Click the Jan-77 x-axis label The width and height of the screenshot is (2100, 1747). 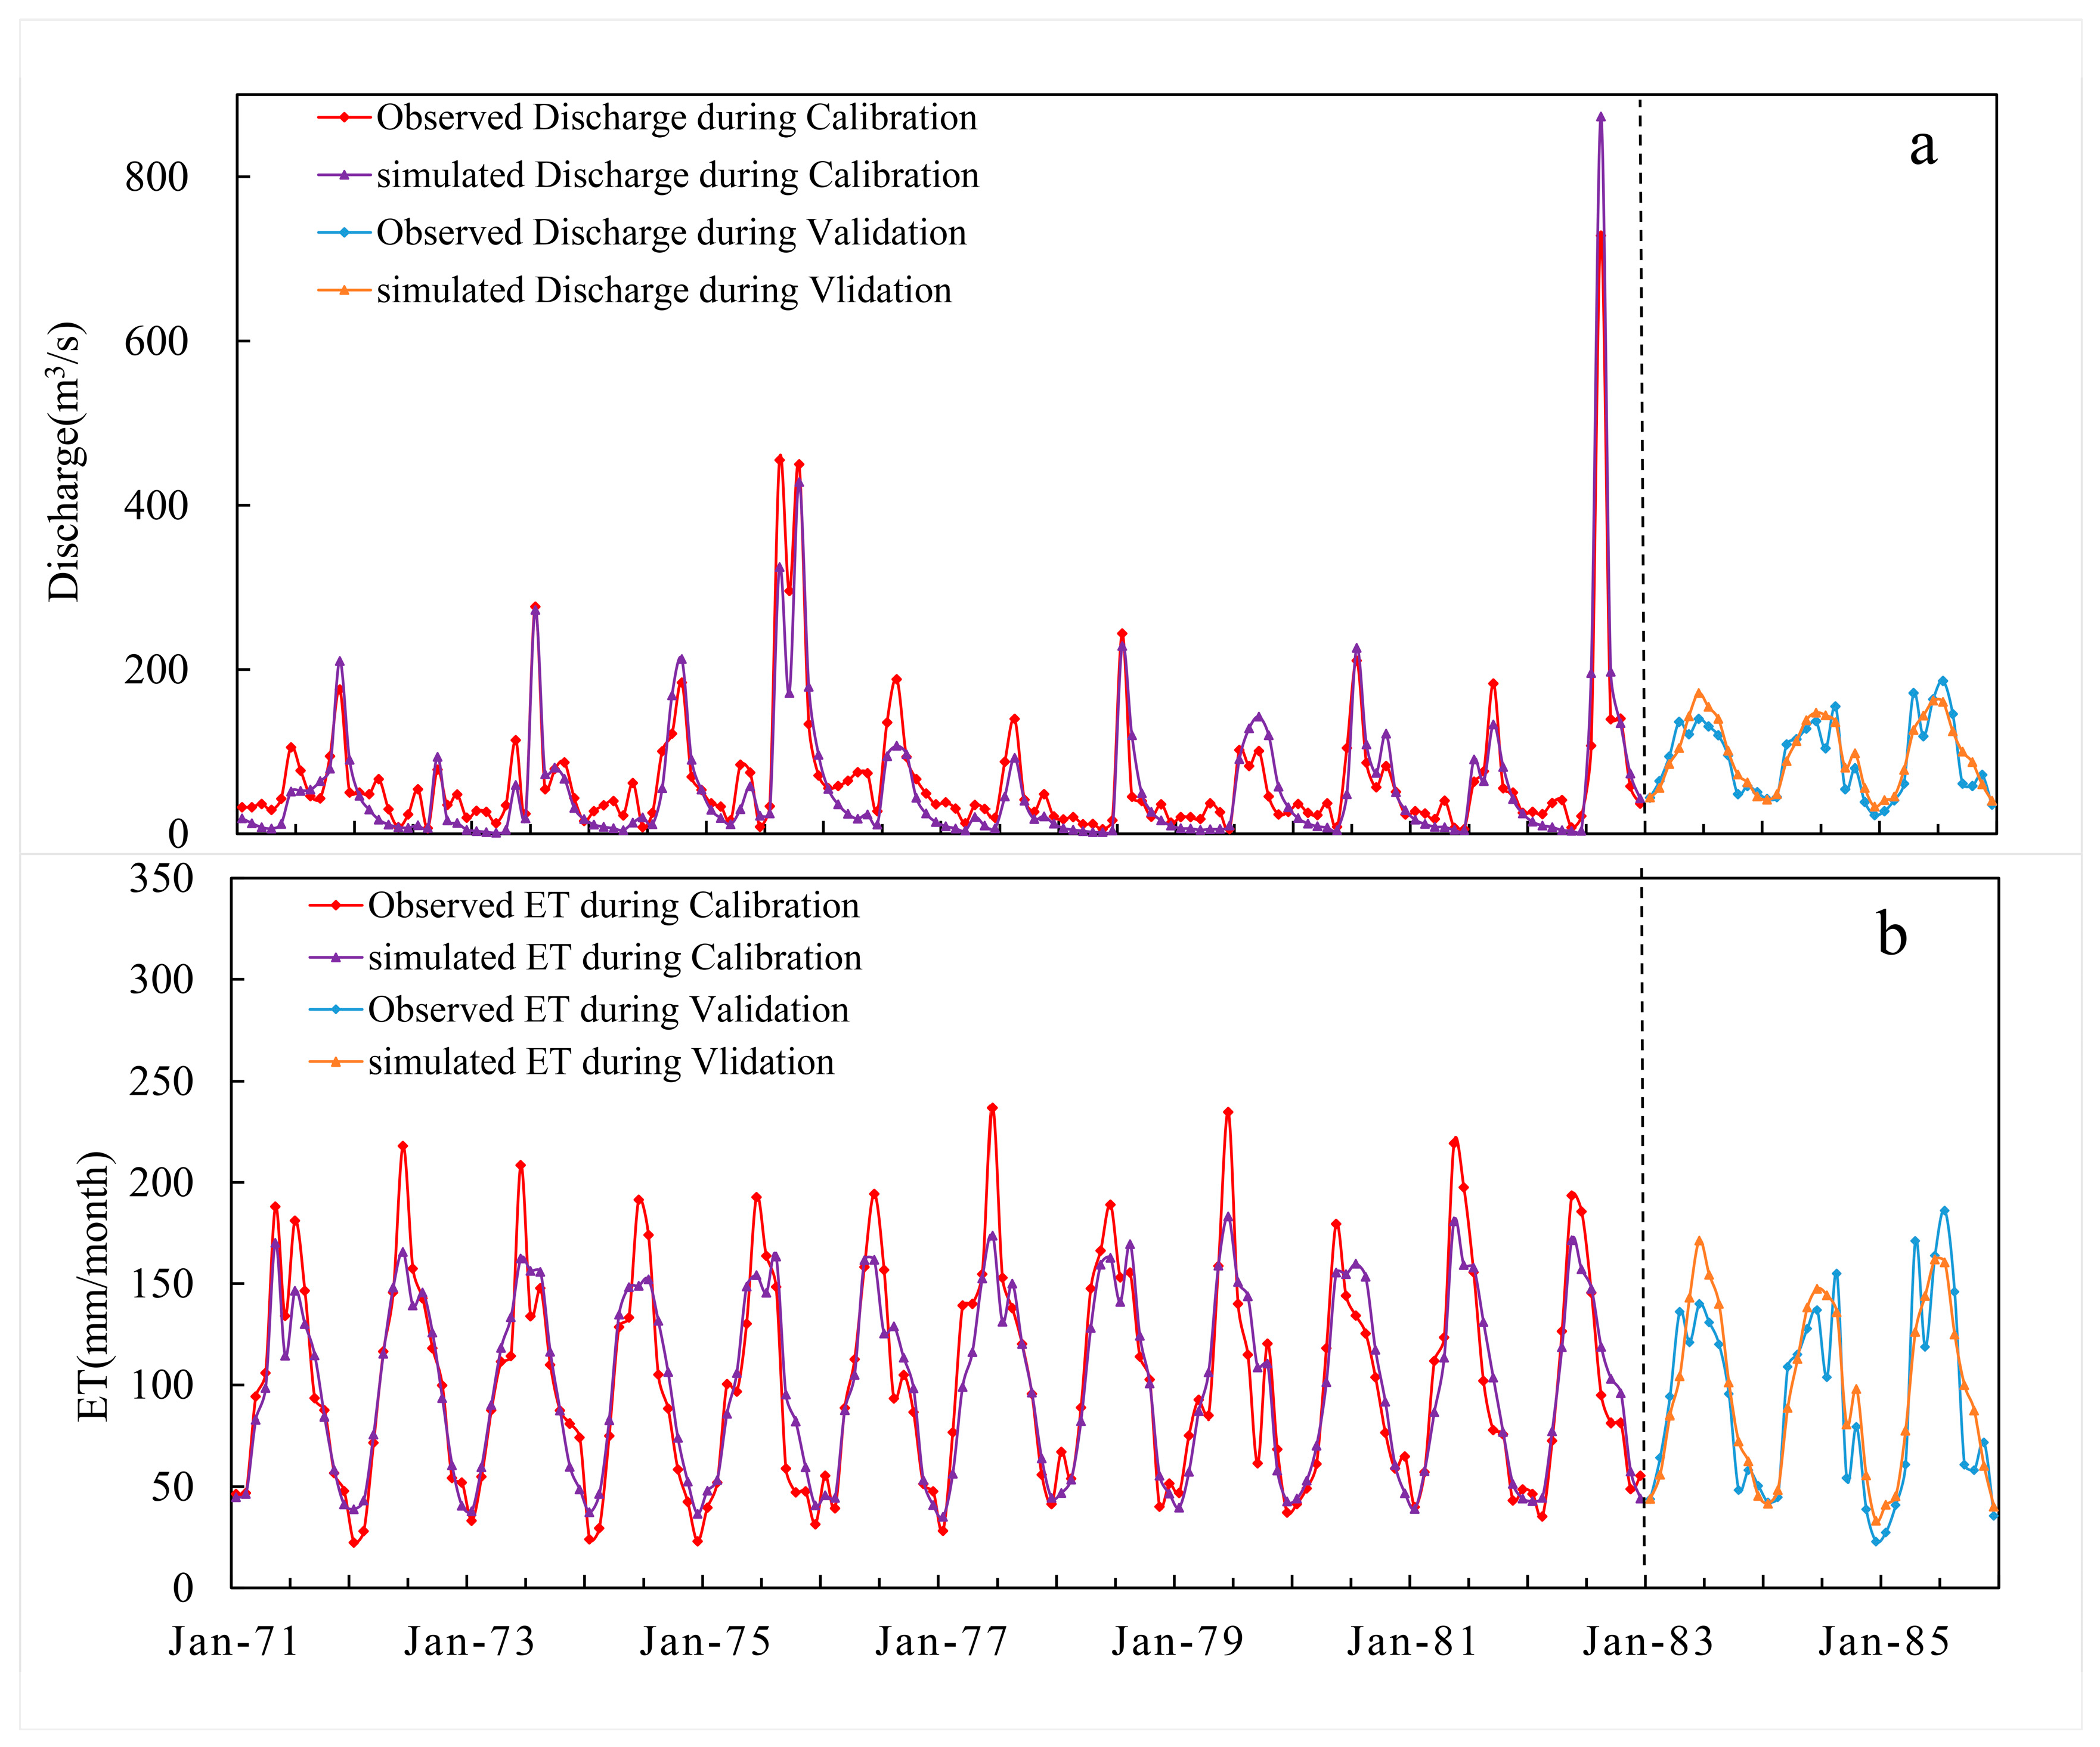[941, 1641]
